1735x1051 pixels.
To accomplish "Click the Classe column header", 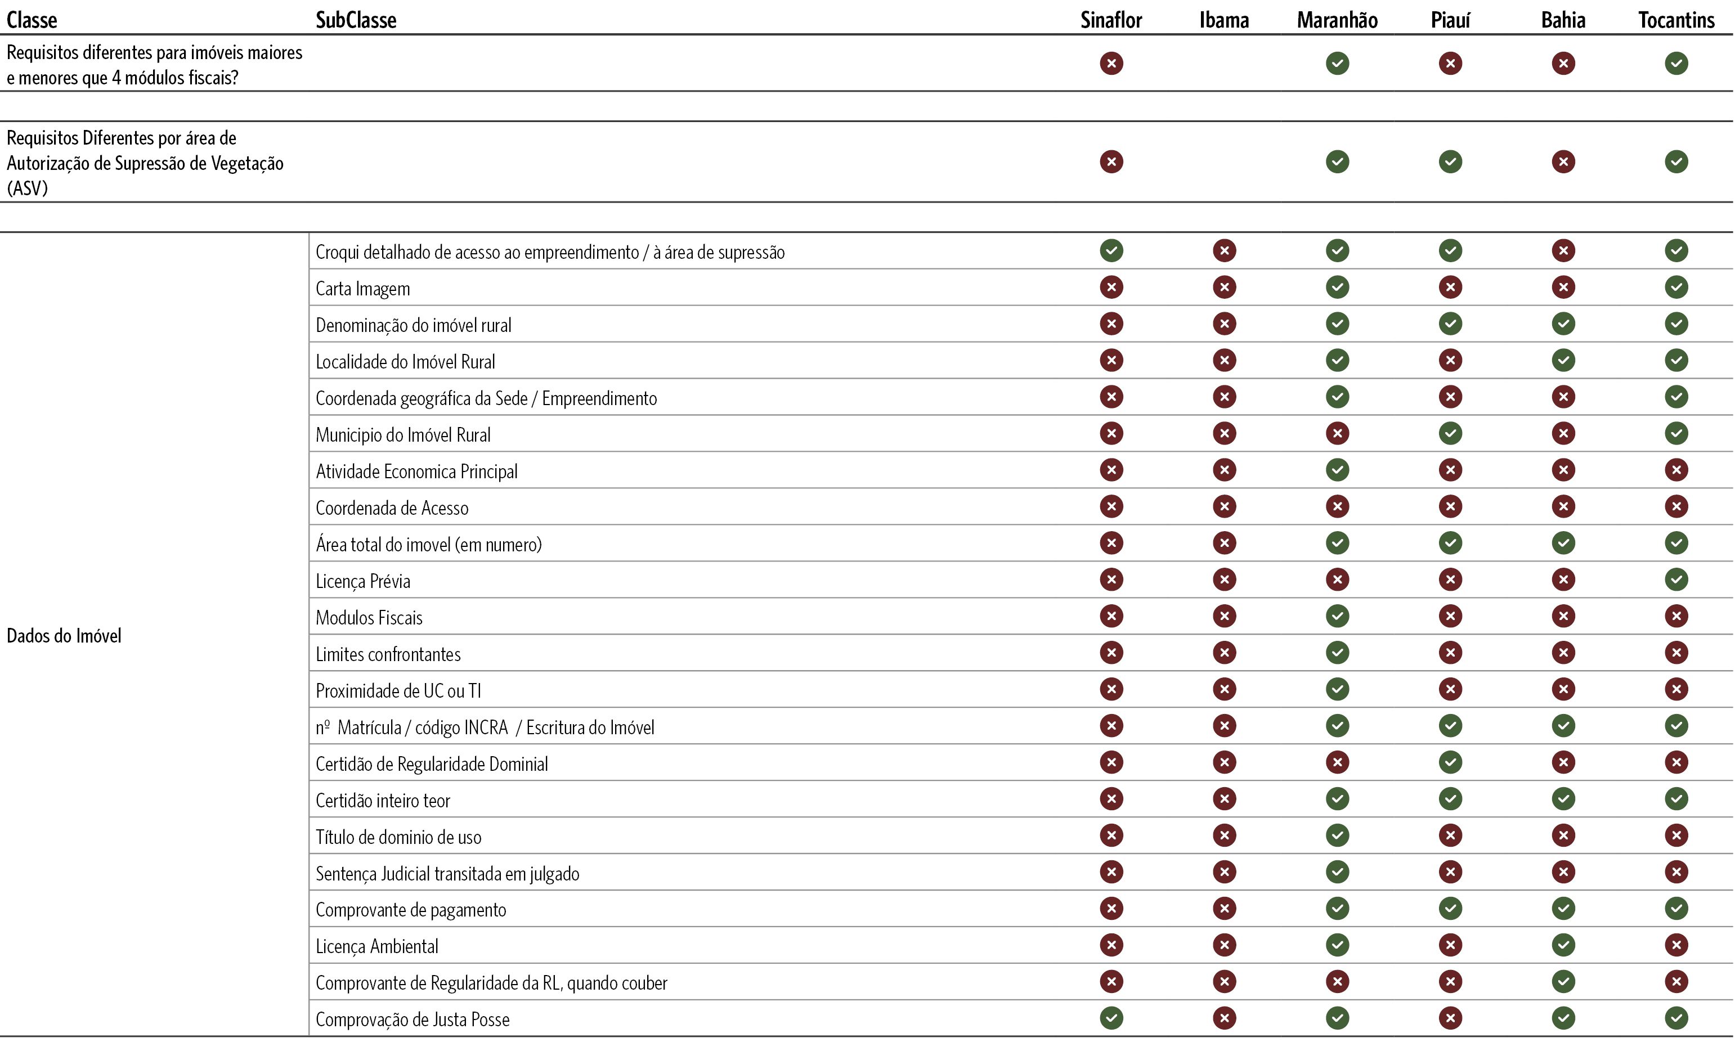I will 32,20.
